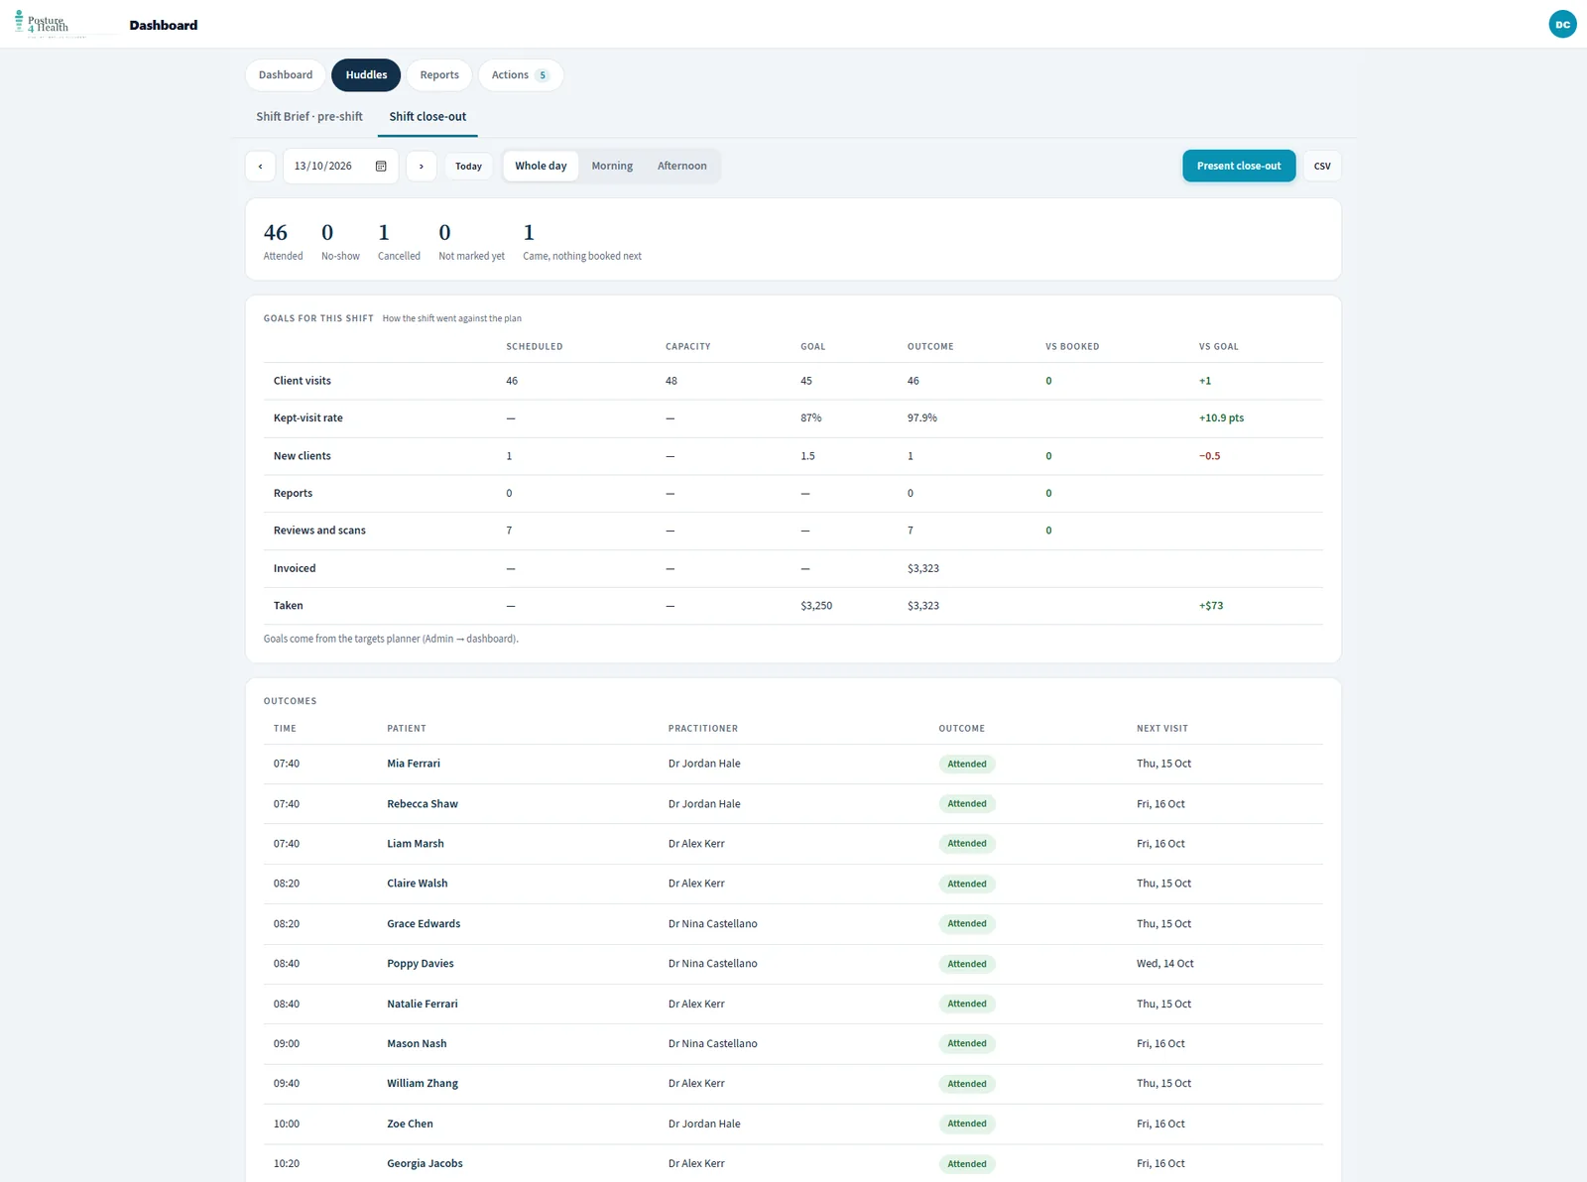The width and height of the screenshot is (1587, 1182).
Task: Go to next day with right chevron
Action: coord(422,167)
